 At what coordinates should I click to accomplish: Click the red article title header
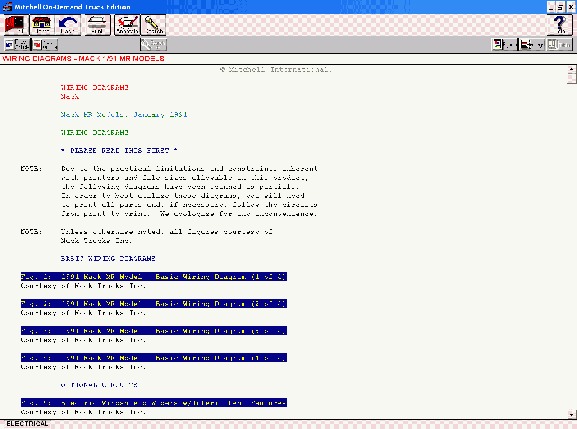click(x=83, y=59)
